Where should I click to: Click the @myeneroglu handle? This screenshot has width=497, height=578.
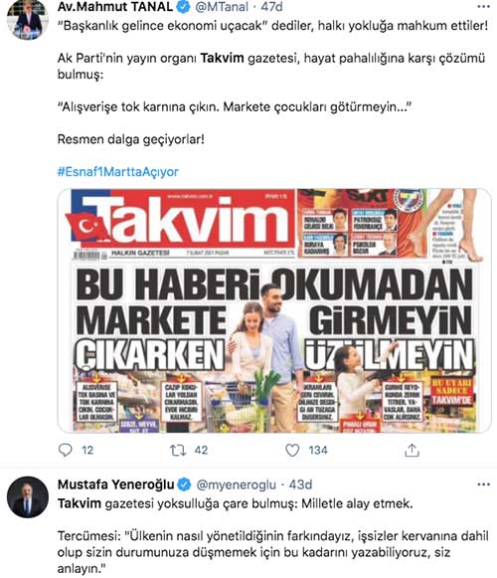coord(237,484)
